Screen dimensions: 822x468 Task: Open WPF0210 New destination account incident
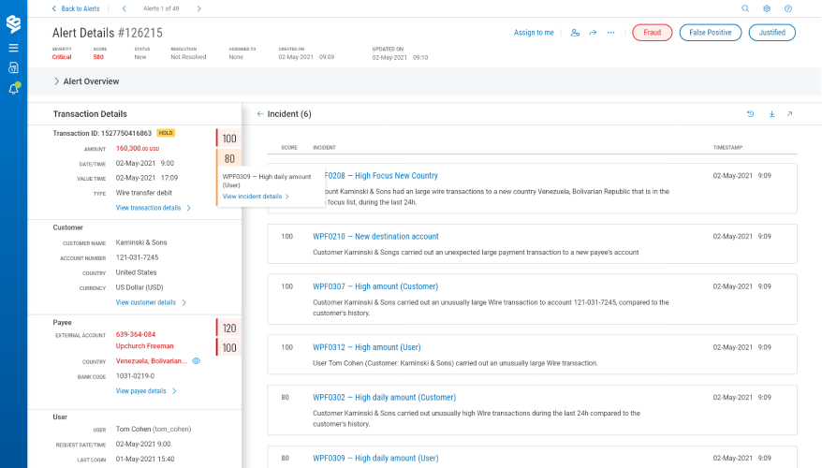click(375, 236)
